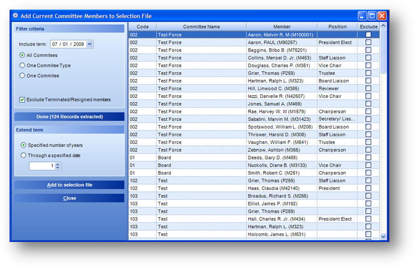Select the Aaron, Melvin R. M (M100001) row

[254, 35]
